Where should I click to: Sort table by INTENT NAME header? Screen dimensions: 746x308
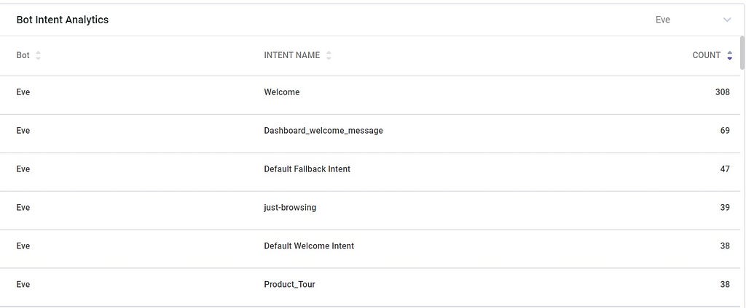pyautogui.click(x=291, y=55)
